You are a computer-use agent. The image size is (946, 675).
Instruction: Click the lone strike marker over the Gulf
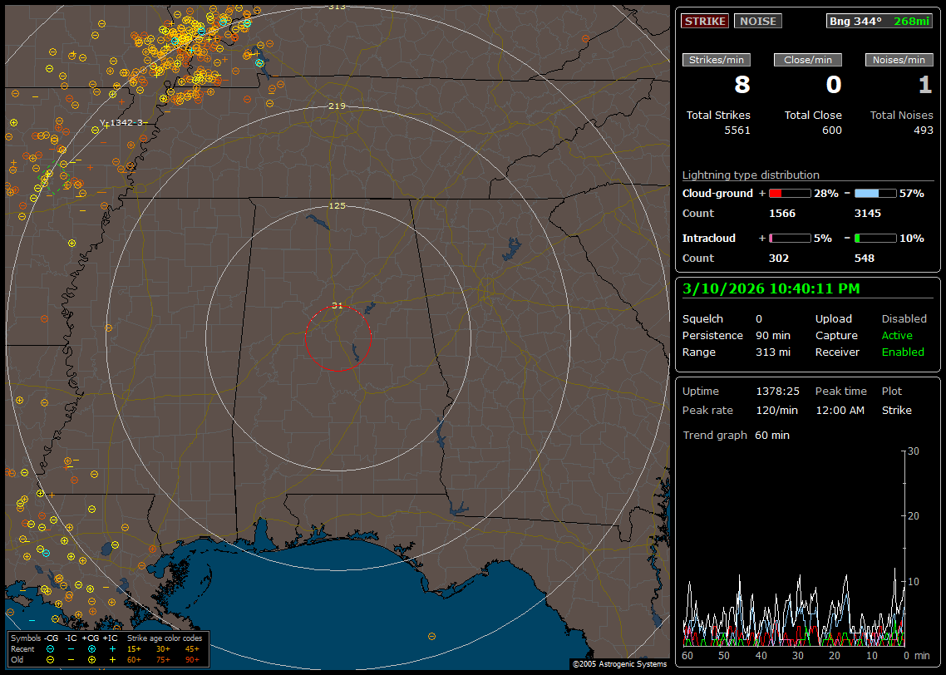click(431, 636)
